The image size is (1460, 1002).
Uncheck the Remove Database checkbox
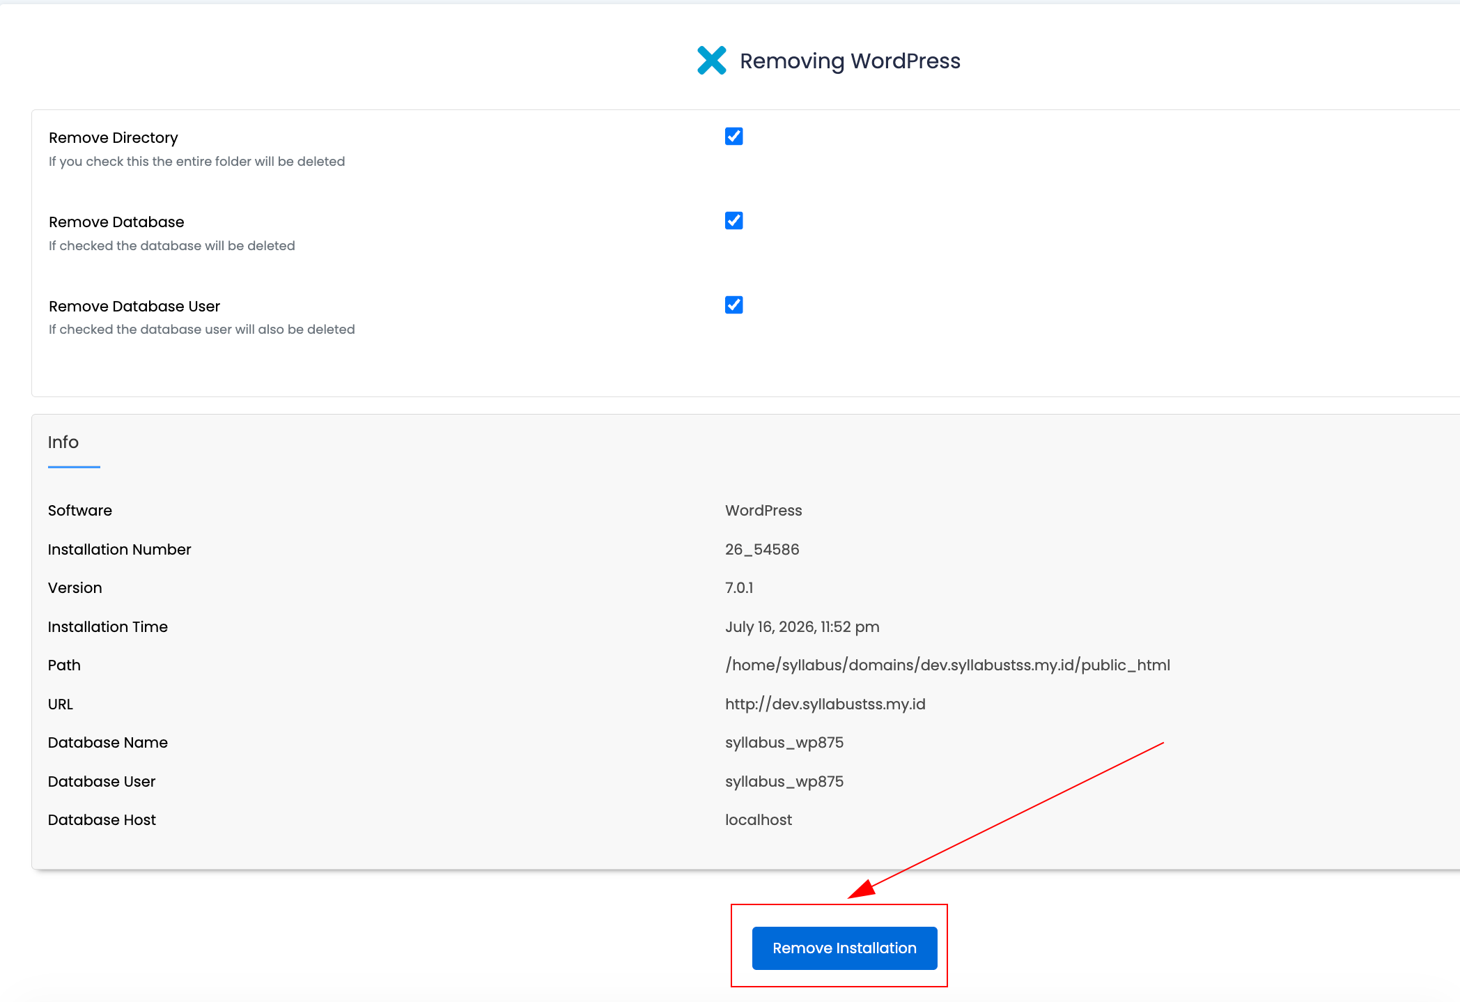click(x=733, y=221)
